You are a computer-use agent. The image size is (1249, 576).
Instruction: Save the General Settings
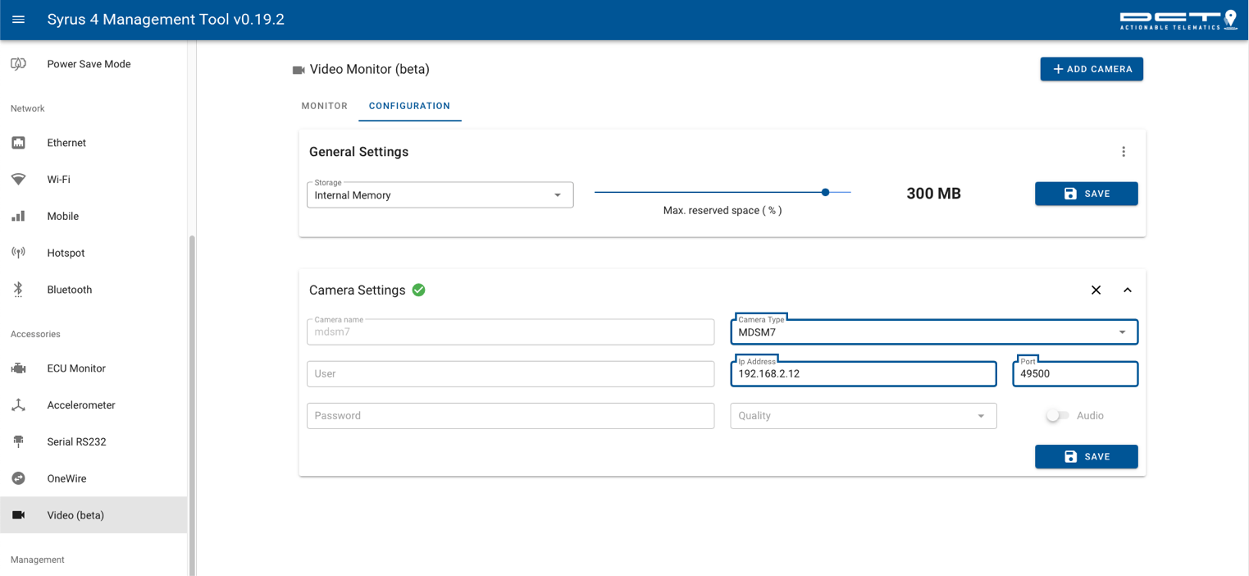[1086, 194]
